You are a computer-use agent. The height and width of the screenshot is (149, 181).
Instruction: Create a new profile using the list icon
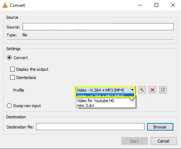(x=163, y=90)
